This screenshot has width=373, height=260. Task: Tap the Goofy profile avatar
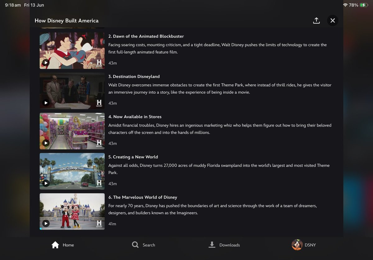(x=297, y=245)
